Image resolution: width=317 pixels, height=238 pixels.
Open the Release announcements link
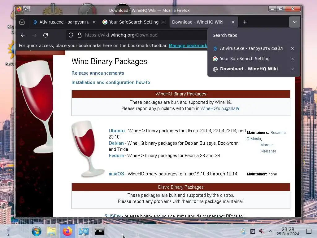98,73
